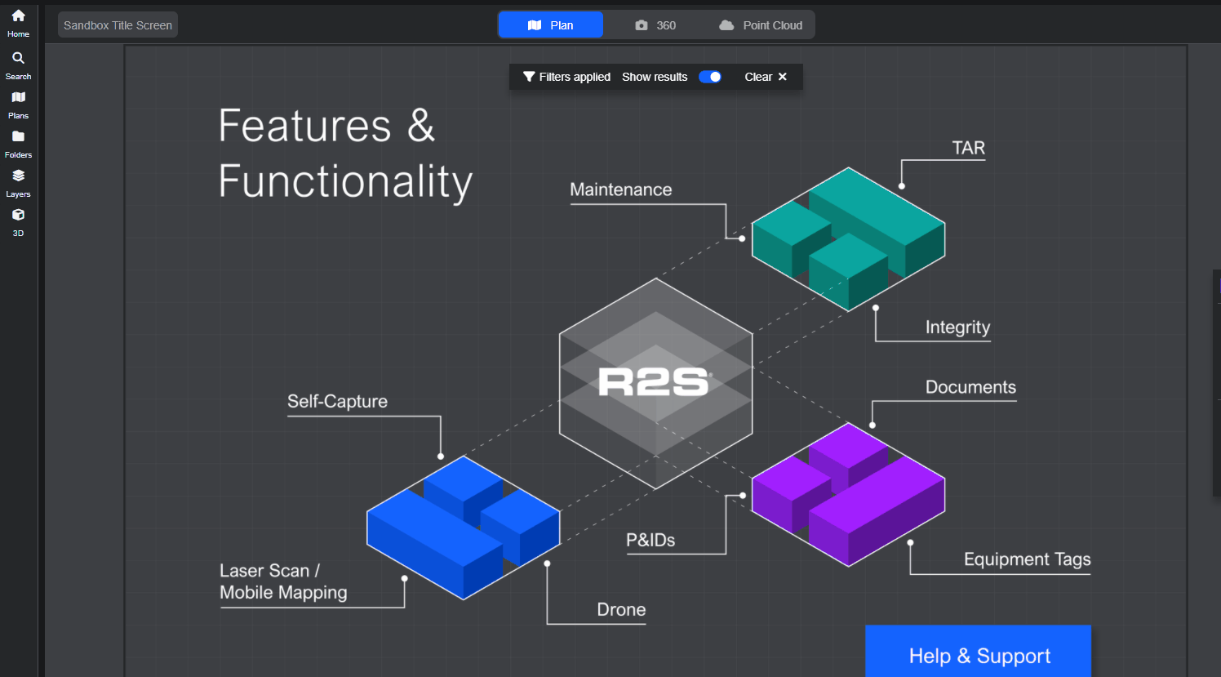Click the Integrity label
This screenshot has width=1221, height=677.
(957, 327)
